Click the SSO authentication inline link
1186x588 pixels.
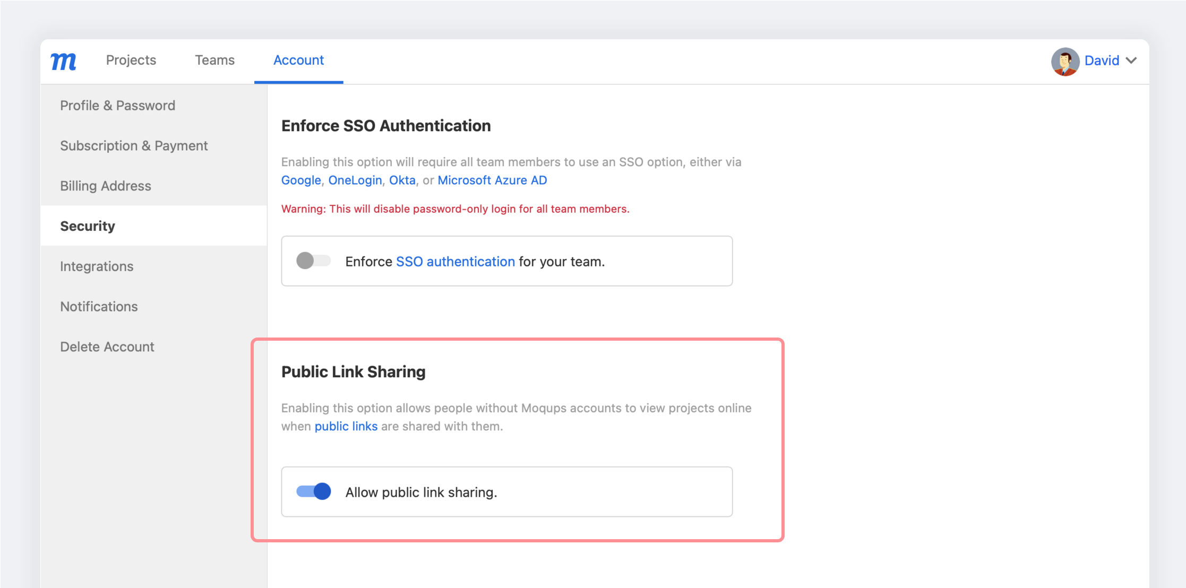[455, 261]
